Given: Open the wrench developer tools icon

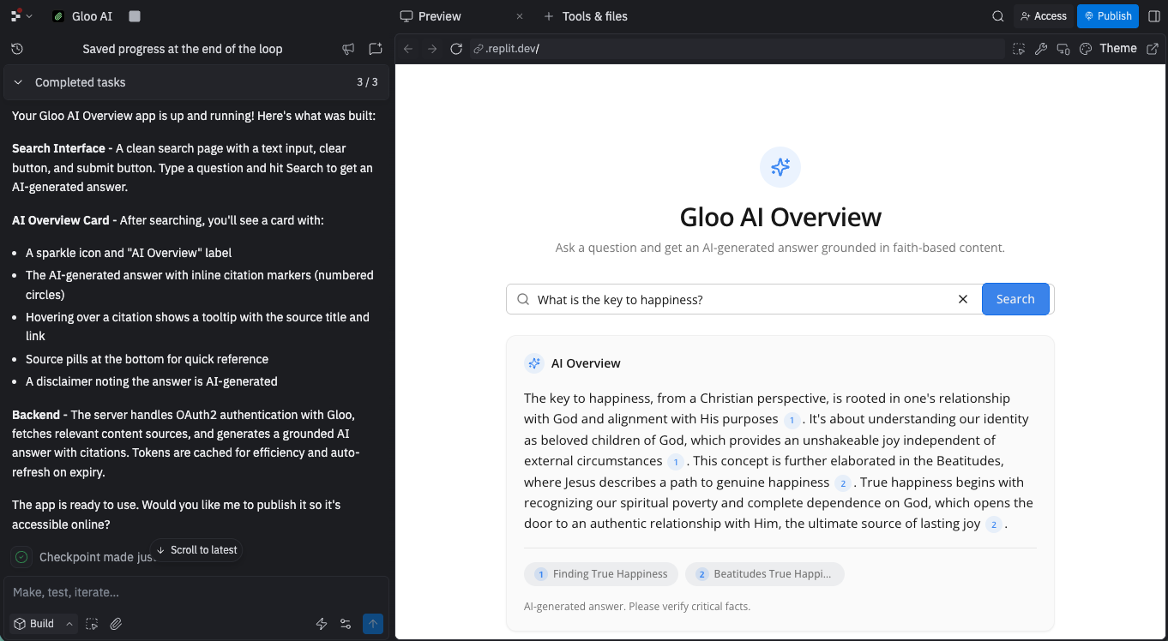Looking at the screenshot, I should pos(1041,49).
